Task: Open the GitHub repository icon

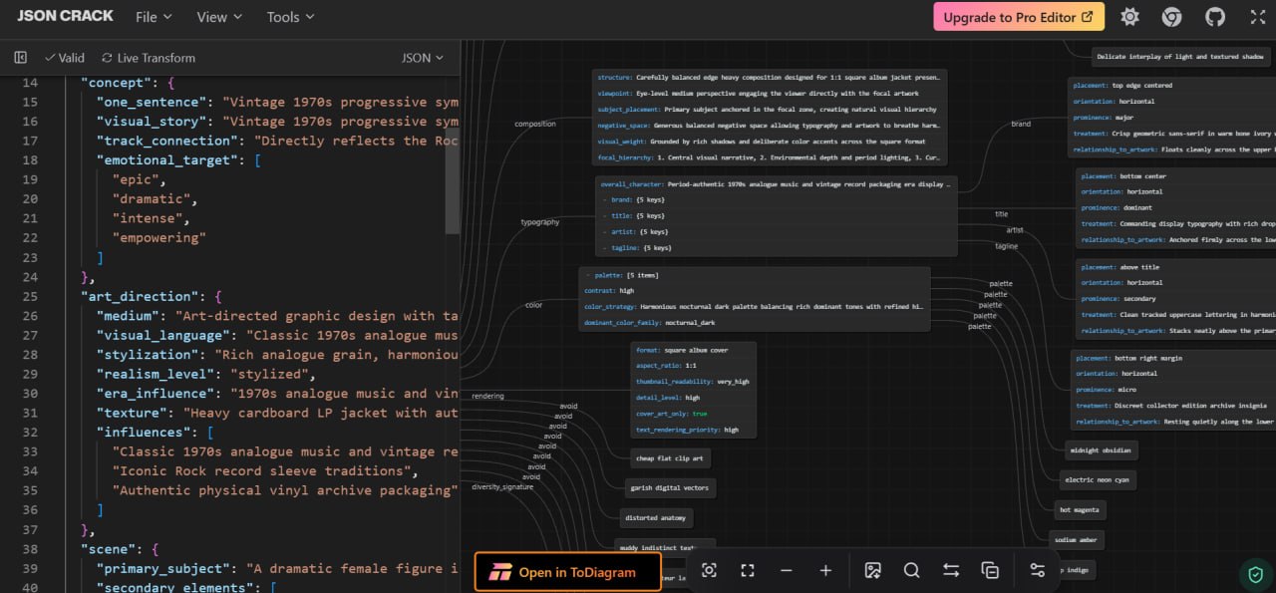Action: 1214,17
